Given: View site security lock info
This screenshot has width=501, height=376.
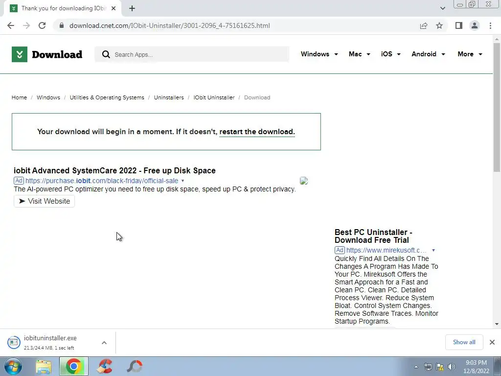Looking at the screenshot, I should [x=62, y=25].
